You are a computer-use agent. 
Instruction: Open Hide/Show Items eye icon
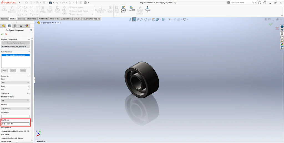[x=169, y=20]
